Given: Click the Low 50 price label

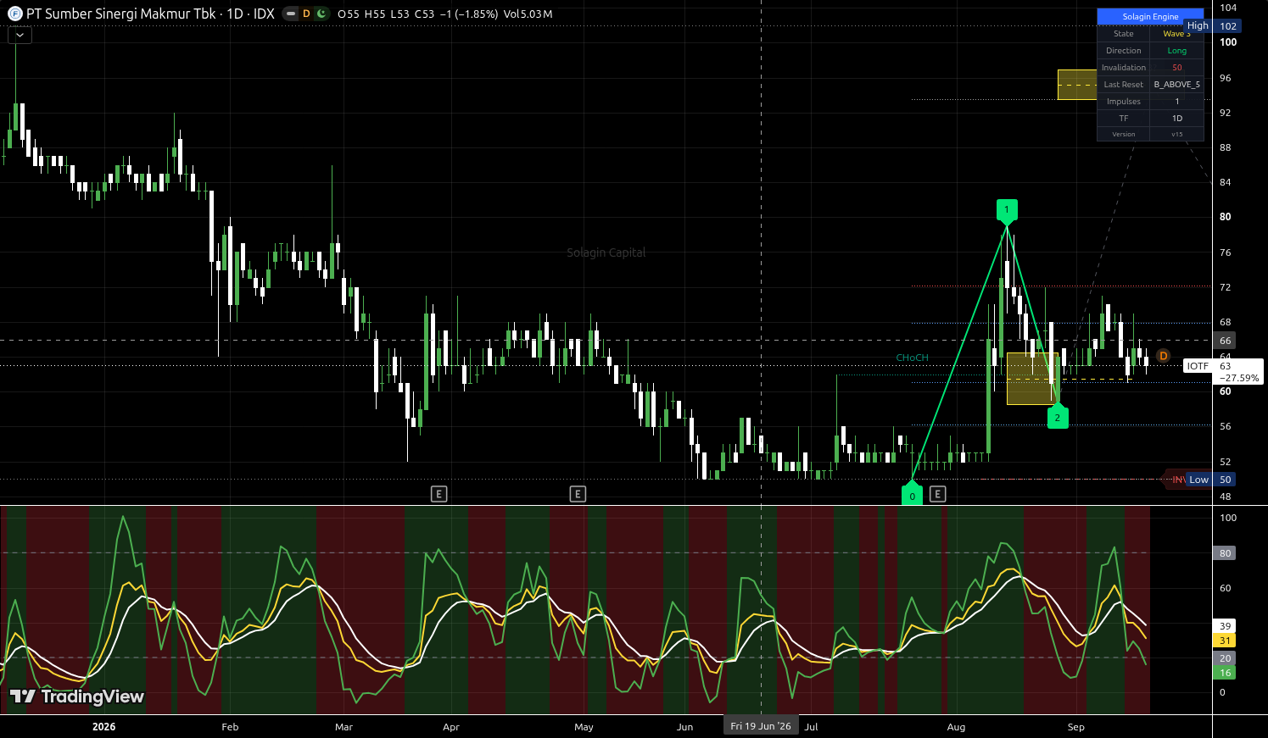Looking at the screenshot, I should pyautogui.click(x=1211, y=480).
